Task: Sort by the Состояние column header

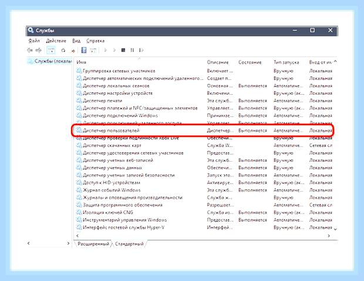Action: tap(250, 62)
